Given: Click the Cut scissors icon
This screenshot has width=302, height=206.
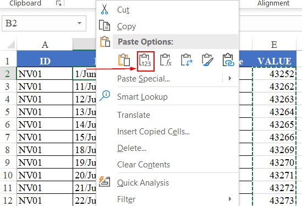Looking at the screenshot, I should point(105,9).
